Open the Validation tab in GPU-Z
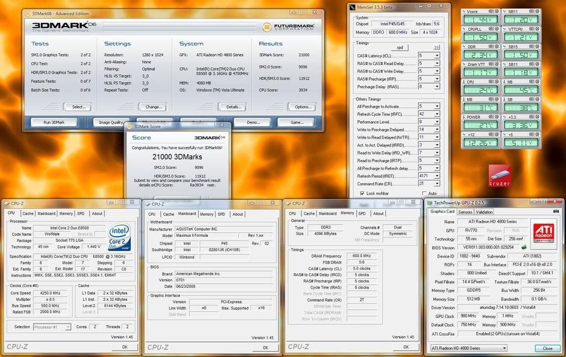566x357 pixels. (x=484, y=212)
